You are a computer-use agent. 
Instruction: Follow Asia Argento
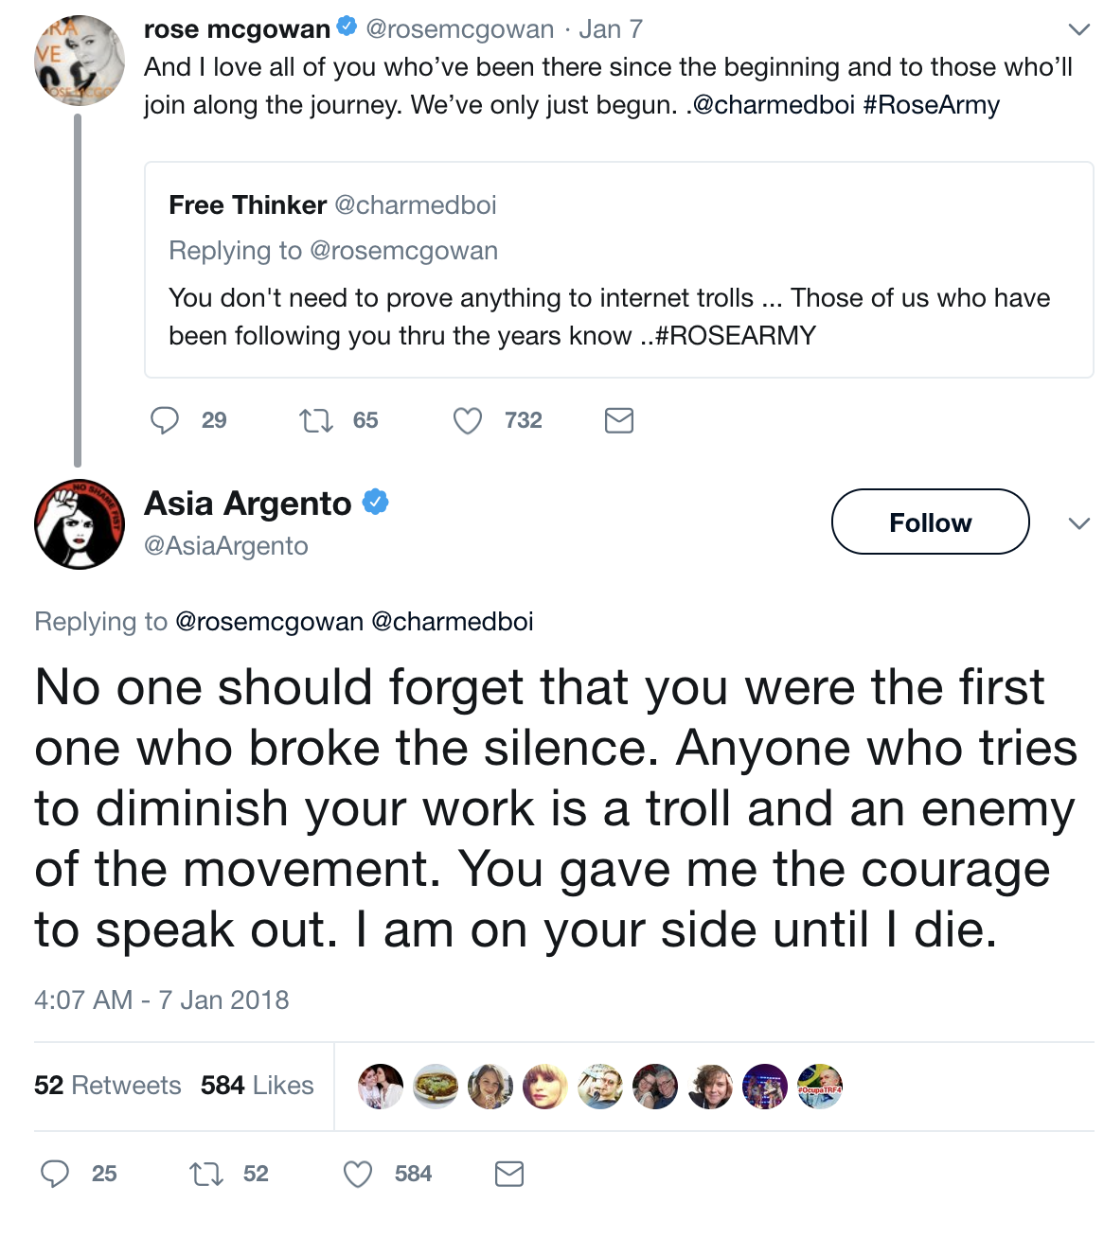[930, 522]
